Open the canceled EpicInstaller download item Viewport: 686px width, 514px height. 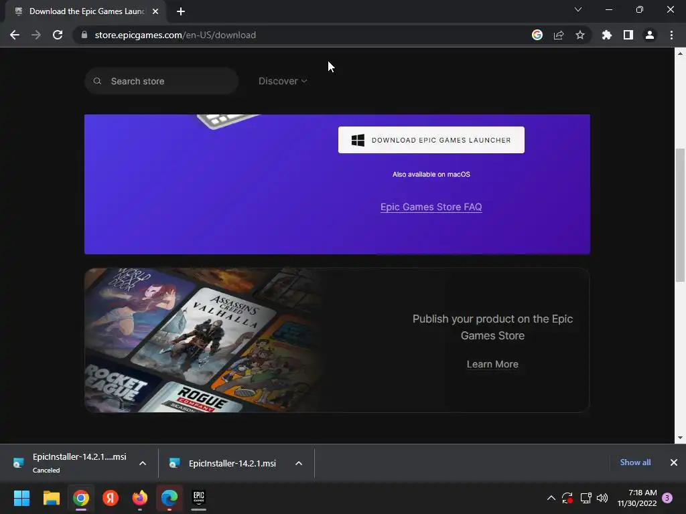[x=72, y=463]
